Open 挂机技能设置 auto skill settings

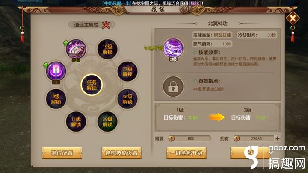[121, 153]
